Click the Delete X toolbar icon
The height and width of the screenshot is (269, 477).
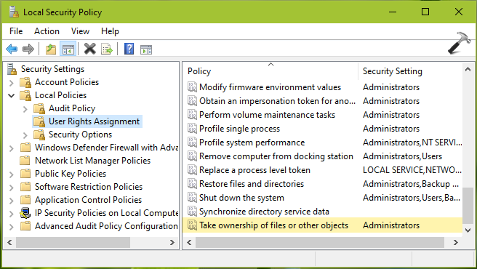(x=89, y=49)
